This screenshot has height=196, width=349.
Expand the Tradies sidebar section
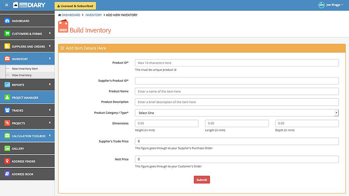tap(49, 110)
